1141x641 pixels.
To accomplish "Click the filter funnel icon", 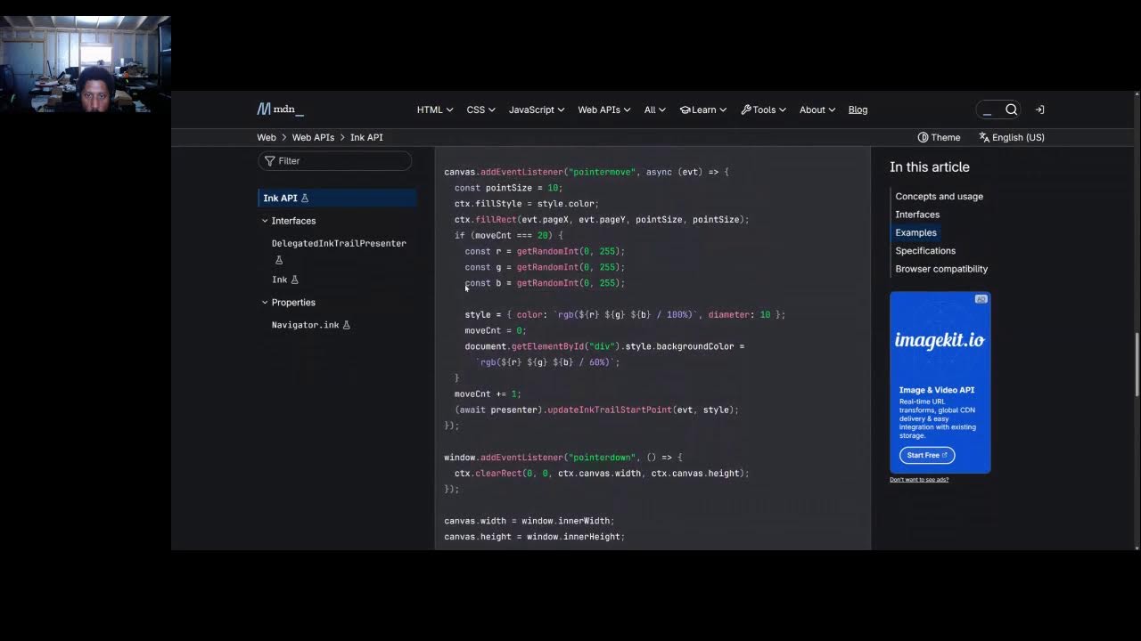I will point(269,161).
